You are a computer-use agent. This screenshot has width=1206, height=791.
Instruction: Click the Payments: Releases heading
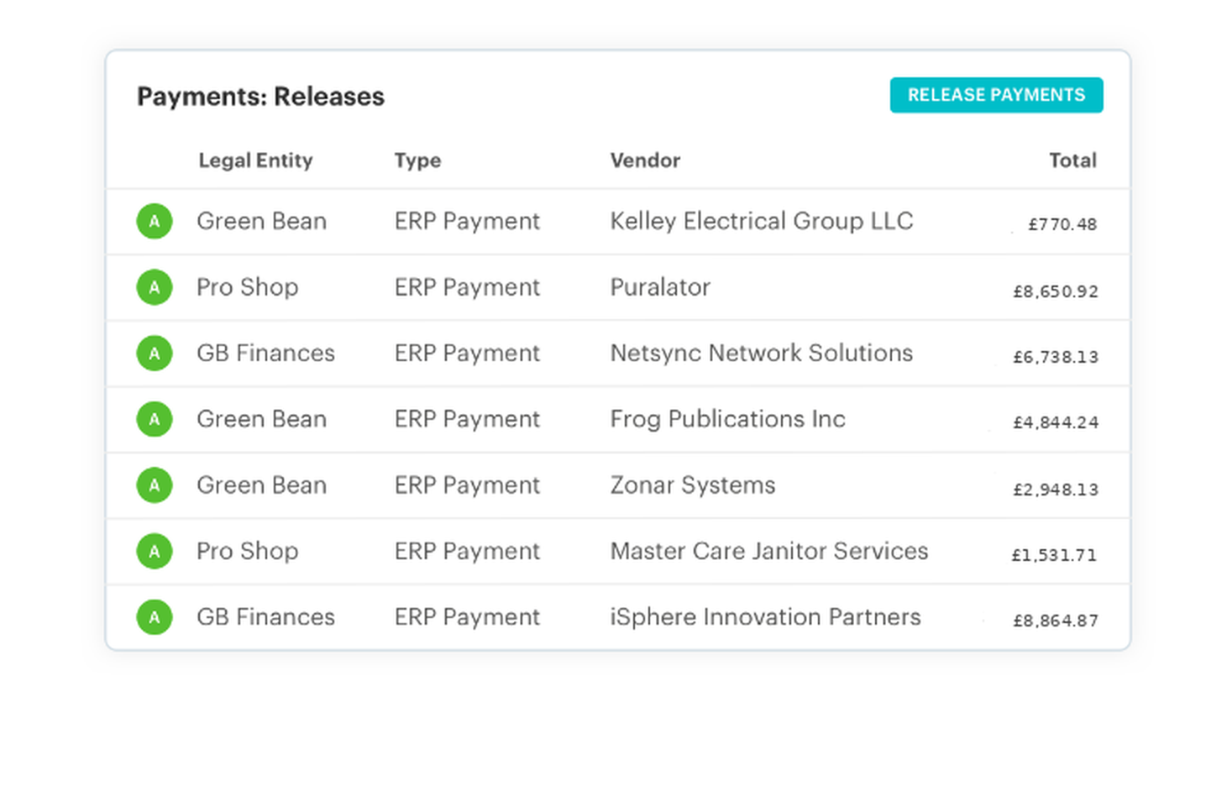pyautogui.click(x=260, y=97)
